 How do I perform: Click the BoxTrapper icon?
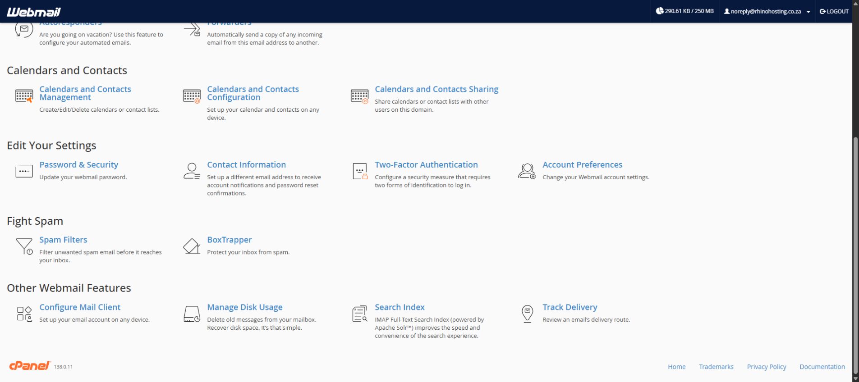192,246
